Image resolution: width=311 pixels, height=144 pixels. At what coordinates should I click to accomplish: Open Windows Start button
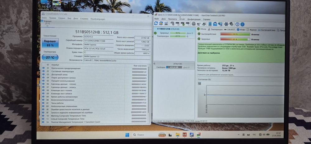127,135
